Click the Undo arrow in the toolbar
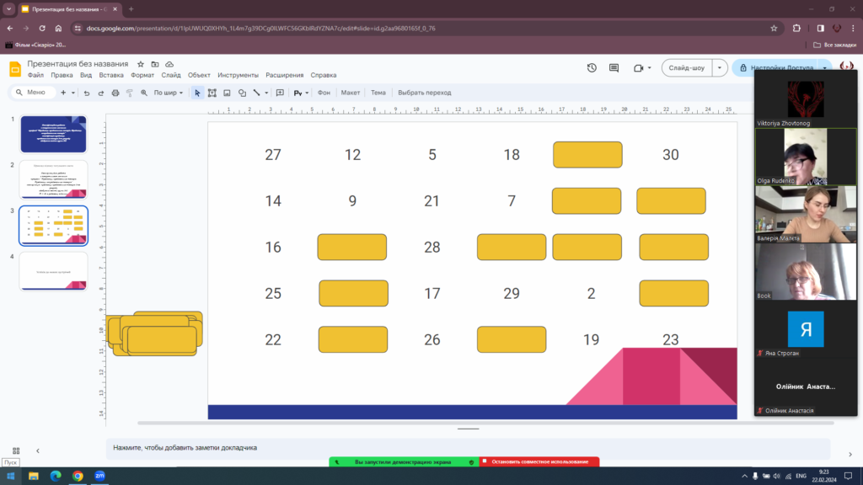This screenshot has height=485, width=863. click(x=86, y=93)
